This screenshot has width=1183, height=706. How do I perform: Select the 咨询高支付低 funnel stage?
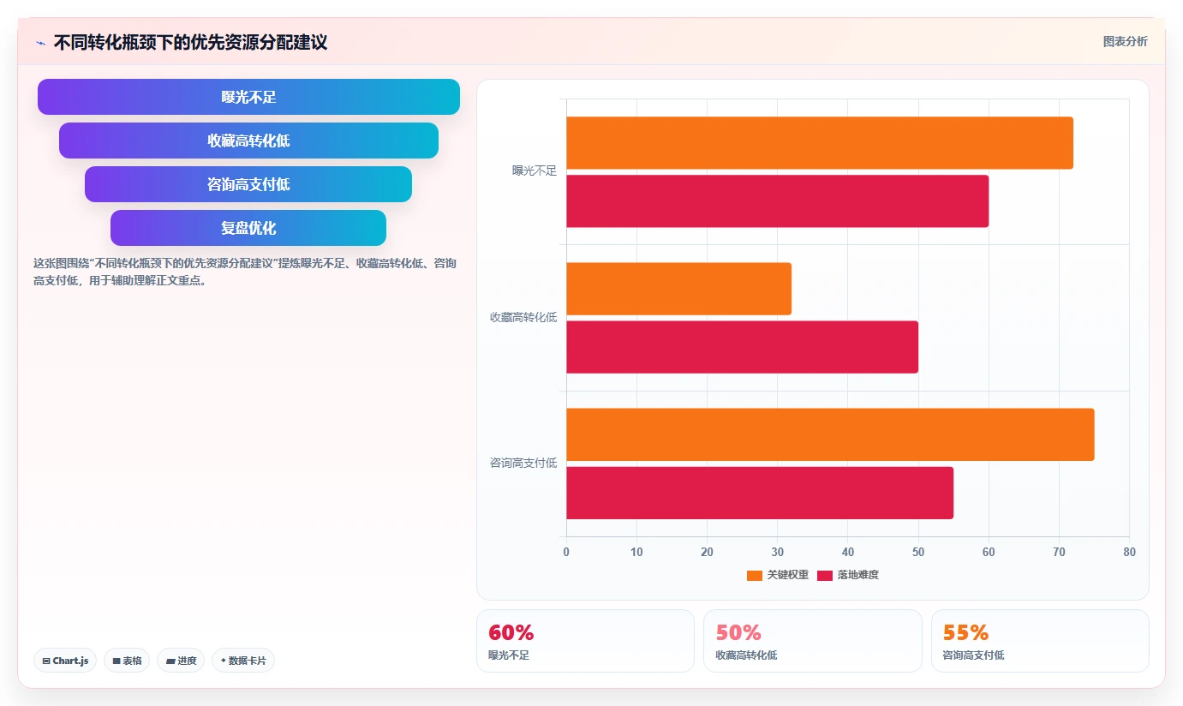(248, 184)
